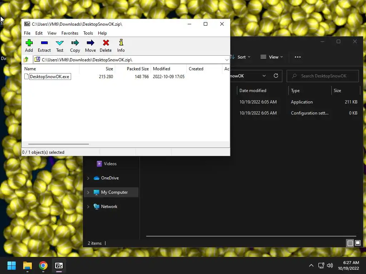Click the Explorer horizontal scrollbar
The width and height of the screenshot is (366, 274).
[251, 236]
